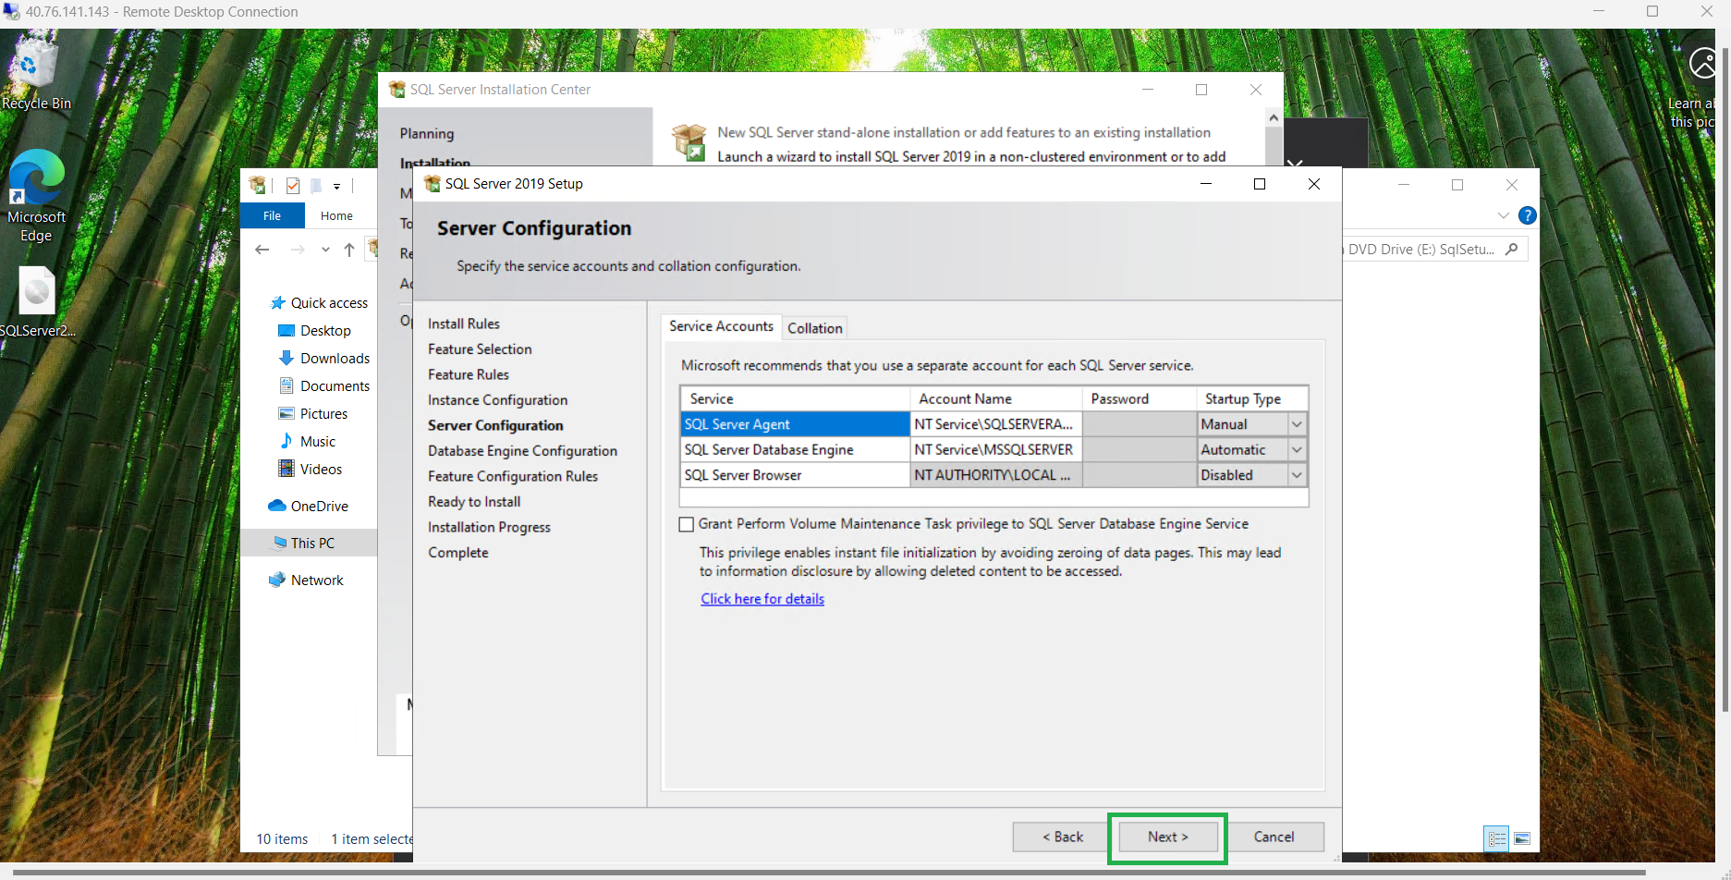Cancel the SQL Server setup
This screenshot has height=880, width=1731.
tap(1274, 837)
